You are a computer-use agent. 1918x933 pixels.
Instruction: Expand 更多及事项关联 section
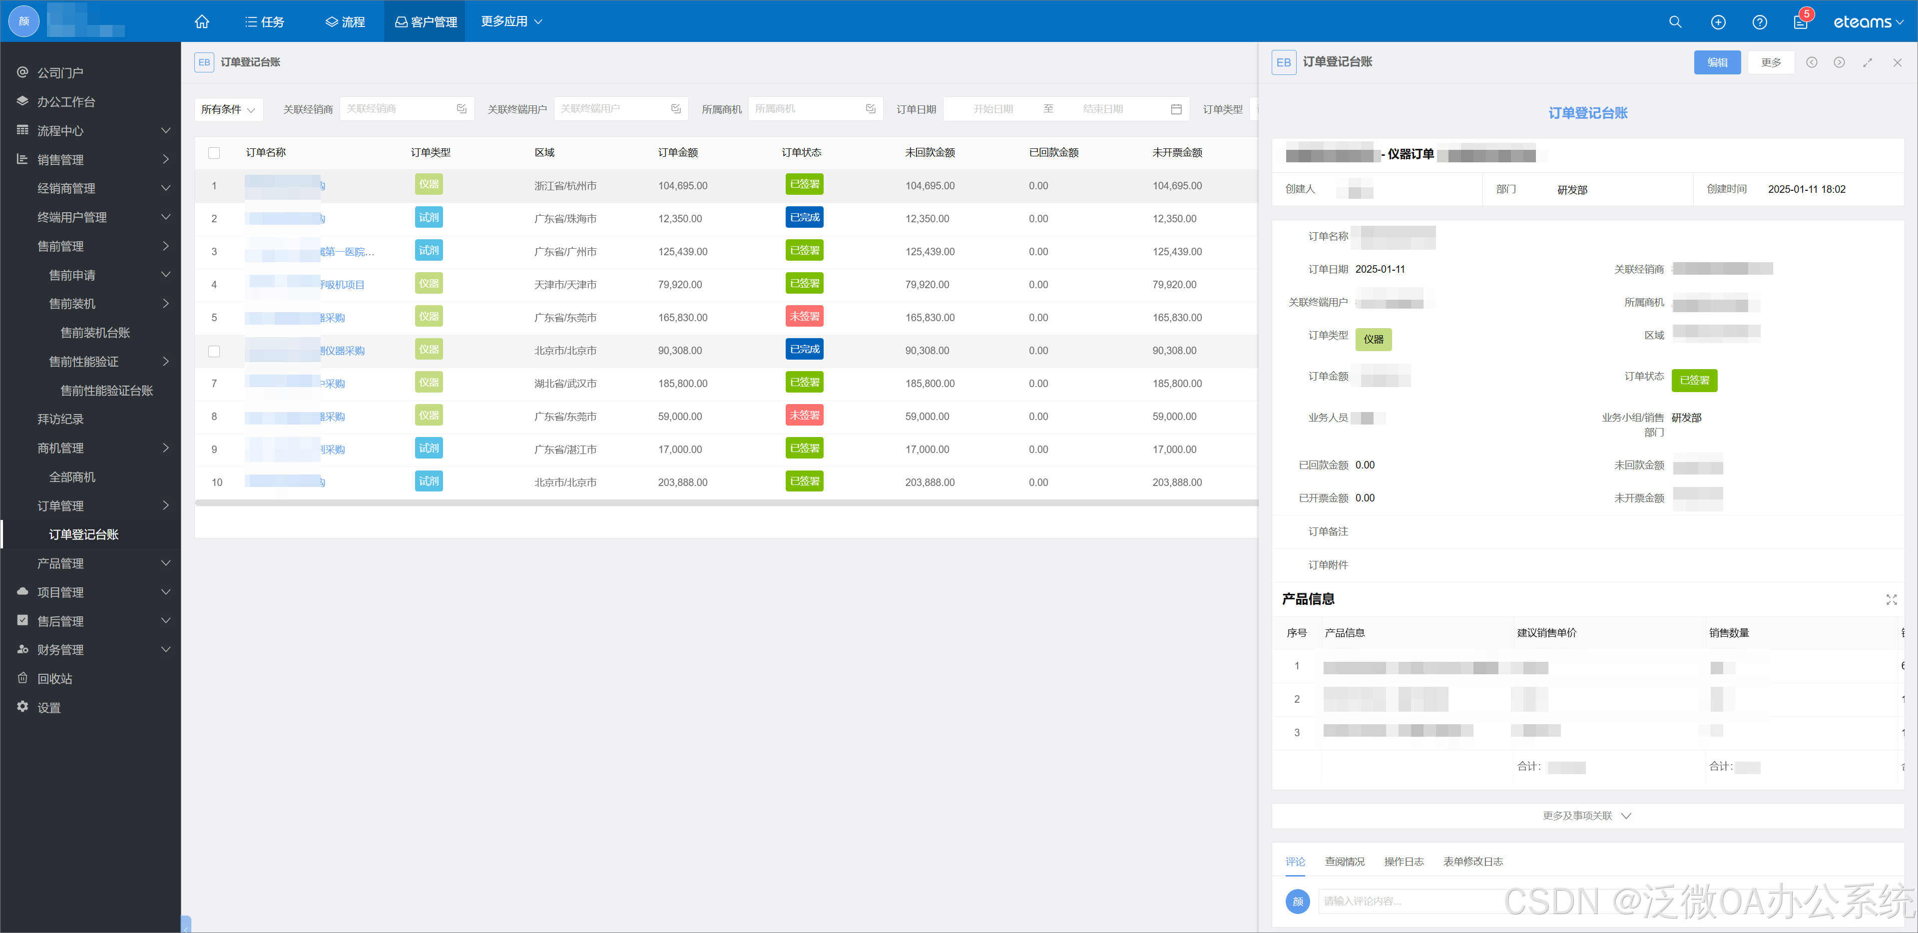[x=1587, y=815]
